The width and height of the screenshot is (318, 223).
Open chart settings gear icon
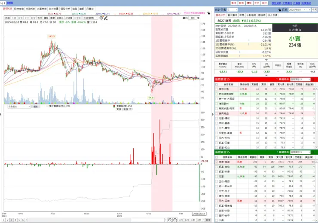click(101, 18)
